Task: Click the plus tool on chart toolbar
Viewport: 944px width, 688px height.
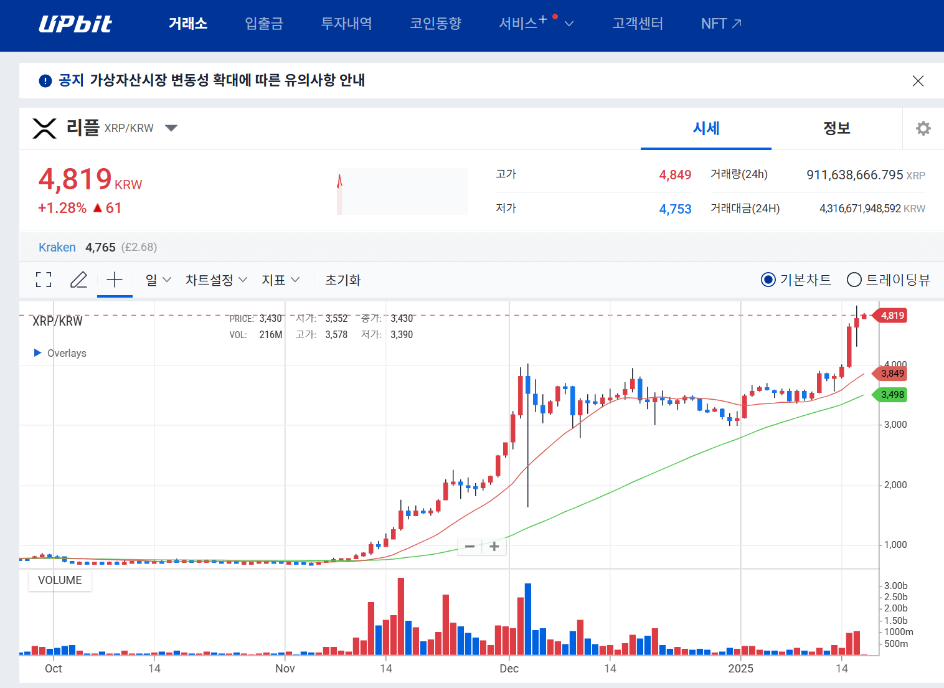Action: click(x=115, y=280)
